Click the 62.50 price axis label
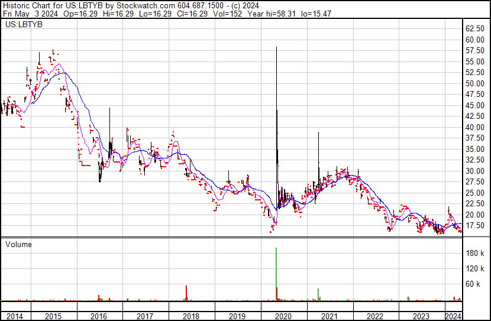491x321 pixels. click(475, 29)
